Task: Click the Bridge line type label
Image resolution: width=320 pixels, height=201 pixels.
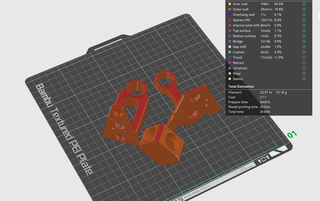Action: point(238,42)
